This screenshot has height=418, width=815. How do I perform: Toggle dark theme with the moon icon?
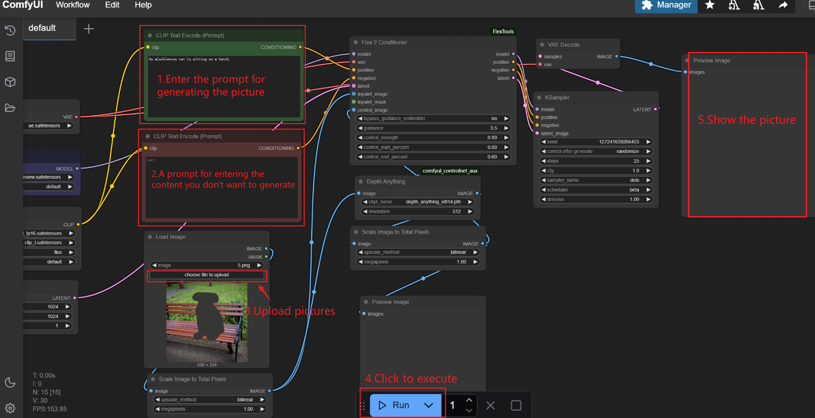coord(10,383)
